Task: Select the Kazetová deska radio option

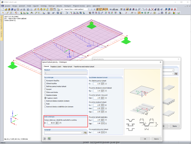Action: tap(45, 95)
